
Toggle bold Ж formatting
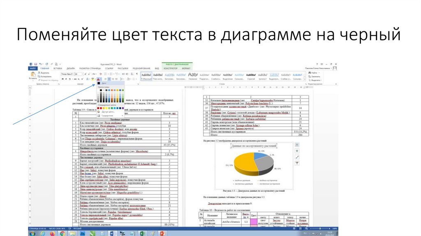point(62,79)
